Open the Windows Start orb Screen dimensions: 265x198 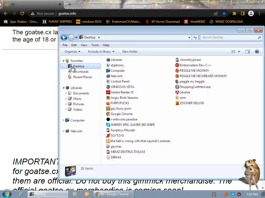coord(7,194)
